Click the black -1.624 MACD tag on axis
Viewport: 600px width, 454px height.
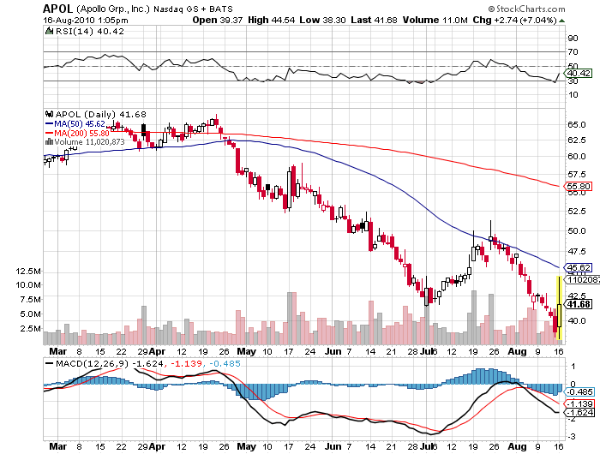(x=579, y=412)
